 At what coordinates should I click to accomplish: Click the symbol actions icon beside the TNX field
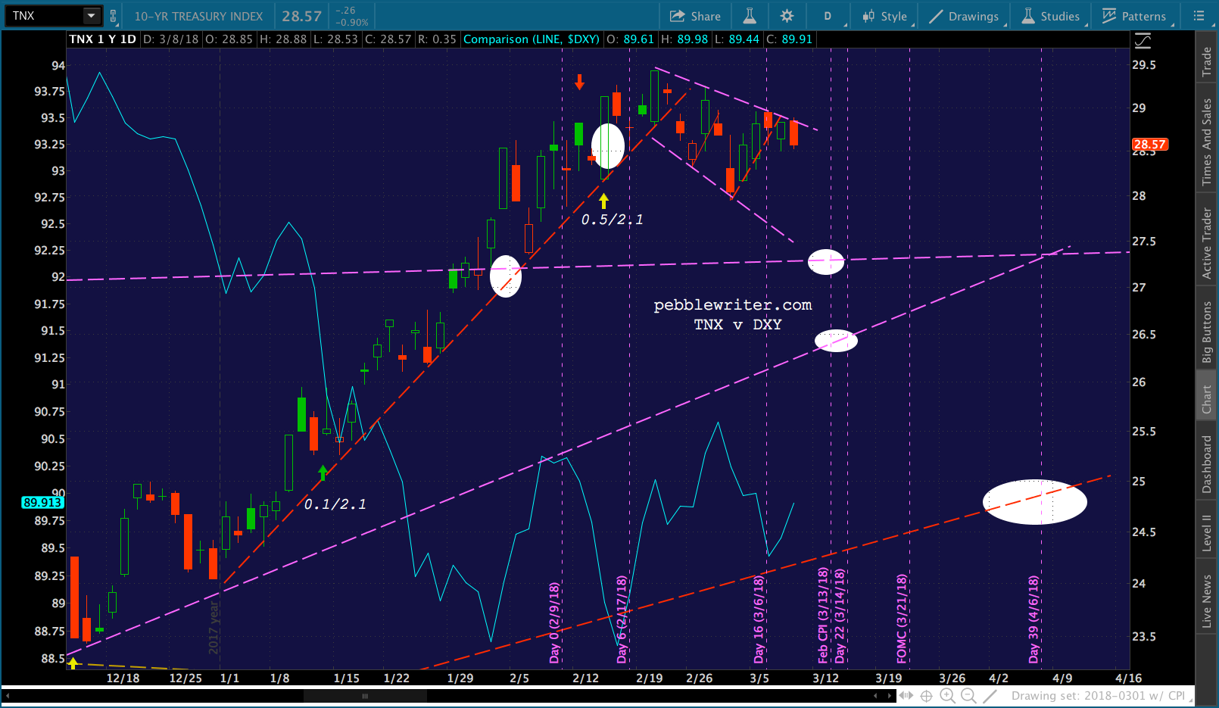point(113,16)
